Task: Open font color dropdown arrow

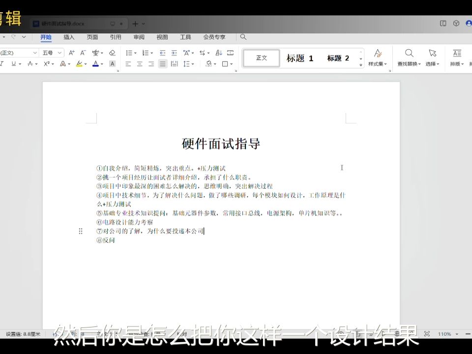Action: tap(102, 64)
